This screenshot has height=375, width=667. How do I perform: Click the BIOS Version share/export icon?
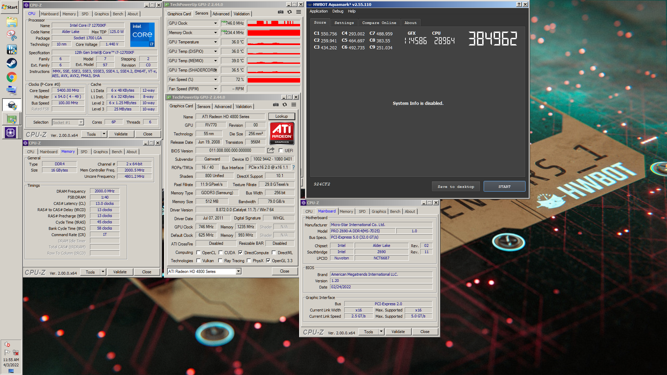point(271,150)
